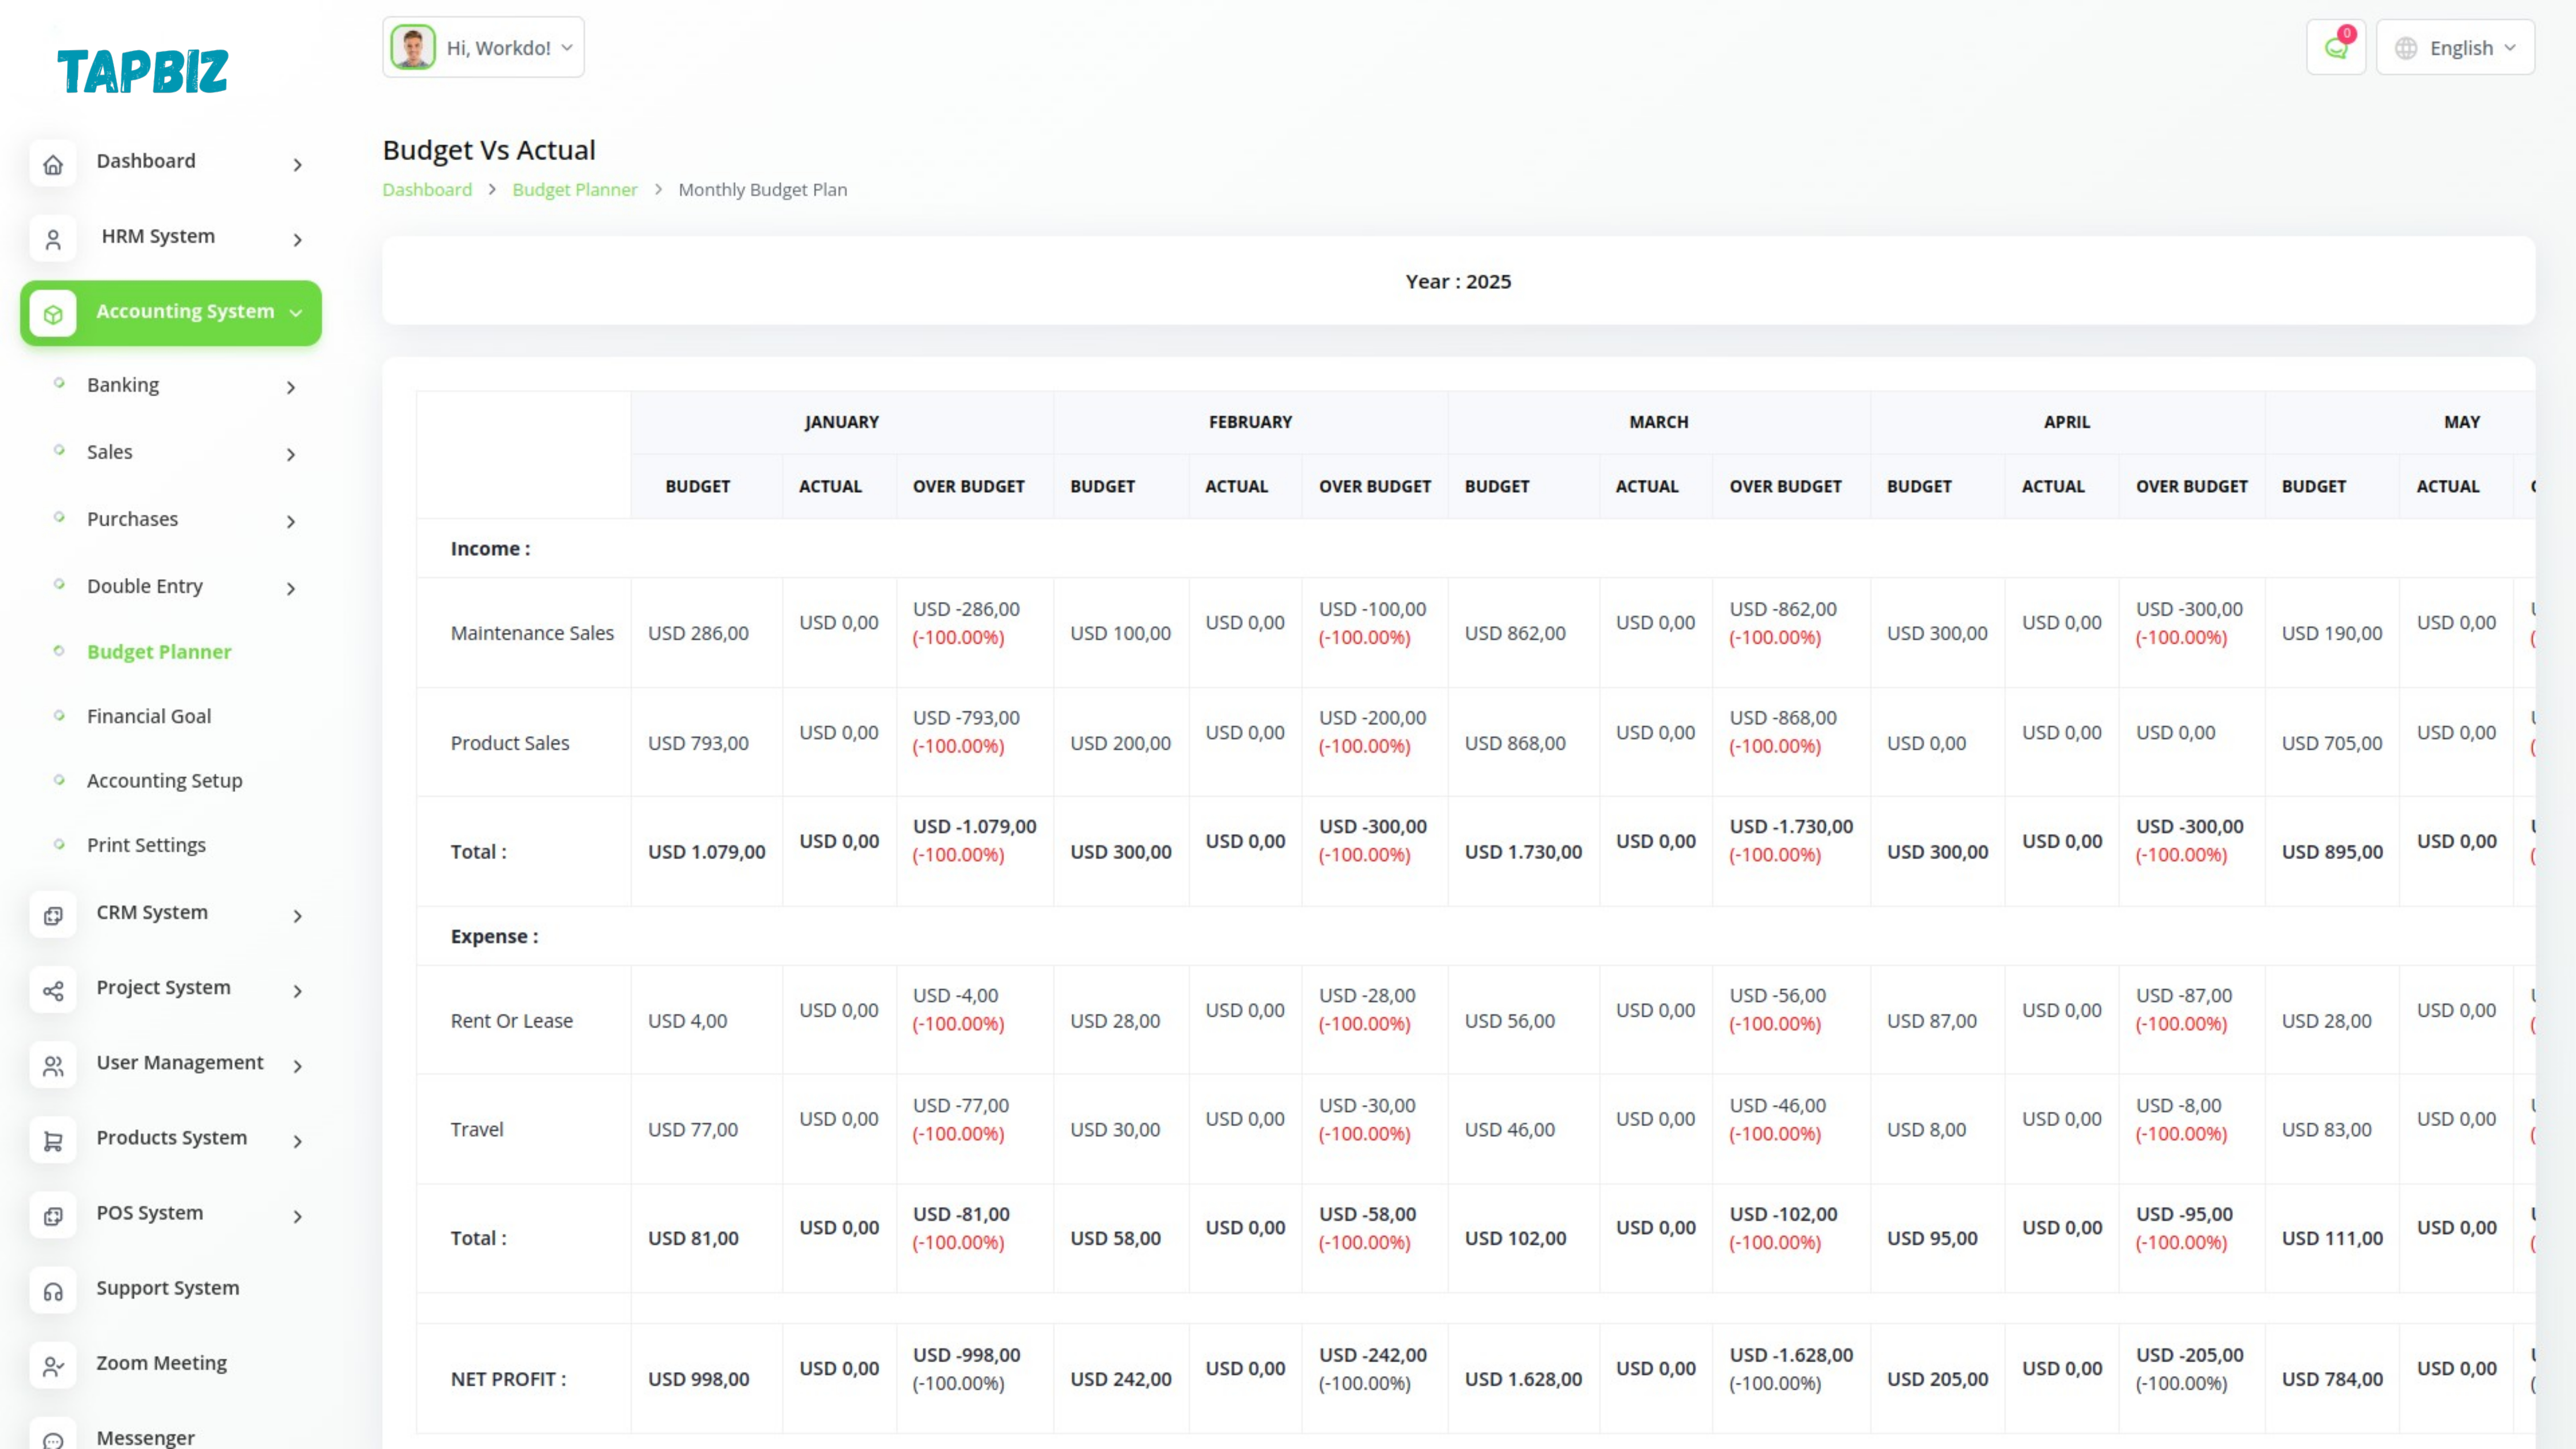Open Print Settings menu item
Image resolution: width=2576 pixels, height=1449 pixels.
146,845
